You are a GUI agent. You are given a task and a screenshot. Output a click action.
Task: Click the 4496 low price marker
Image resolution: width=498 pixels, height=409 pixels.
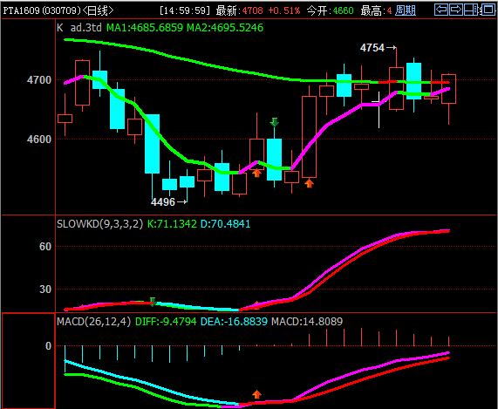(168, 202)
